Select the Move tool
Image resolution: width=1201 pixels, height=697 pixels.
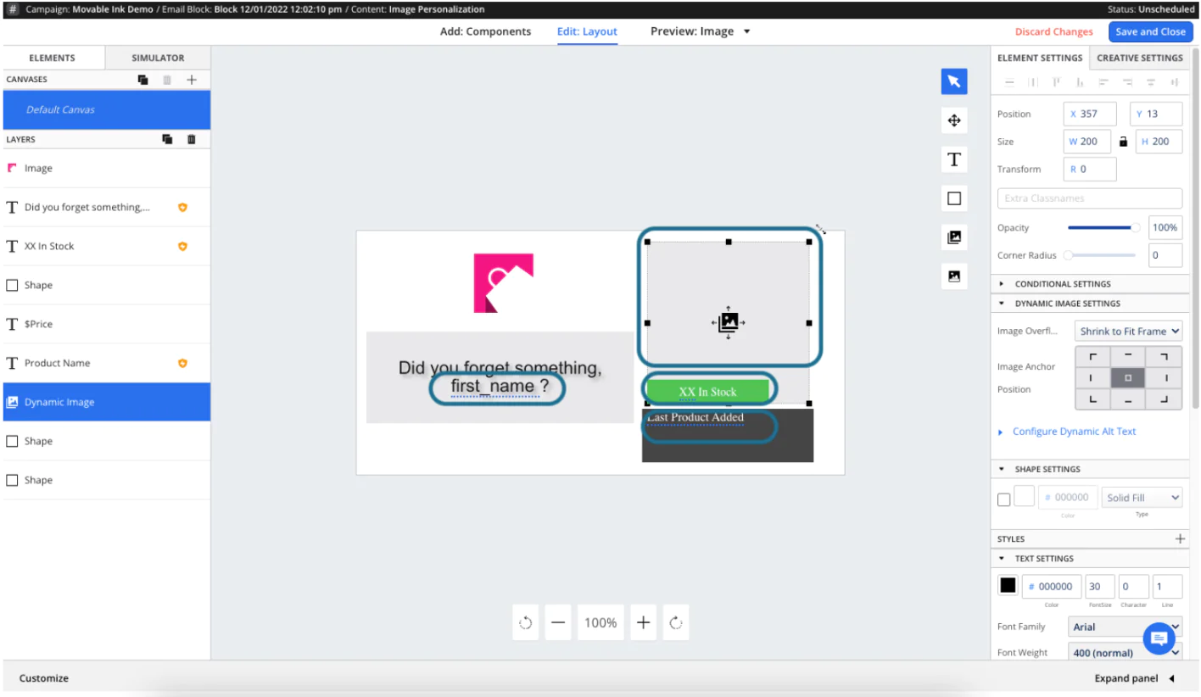953,120
